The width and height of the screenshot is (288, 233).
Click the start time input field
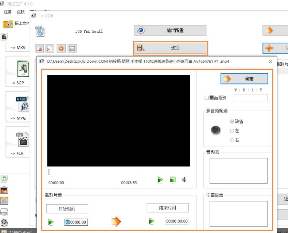(76, 222)
